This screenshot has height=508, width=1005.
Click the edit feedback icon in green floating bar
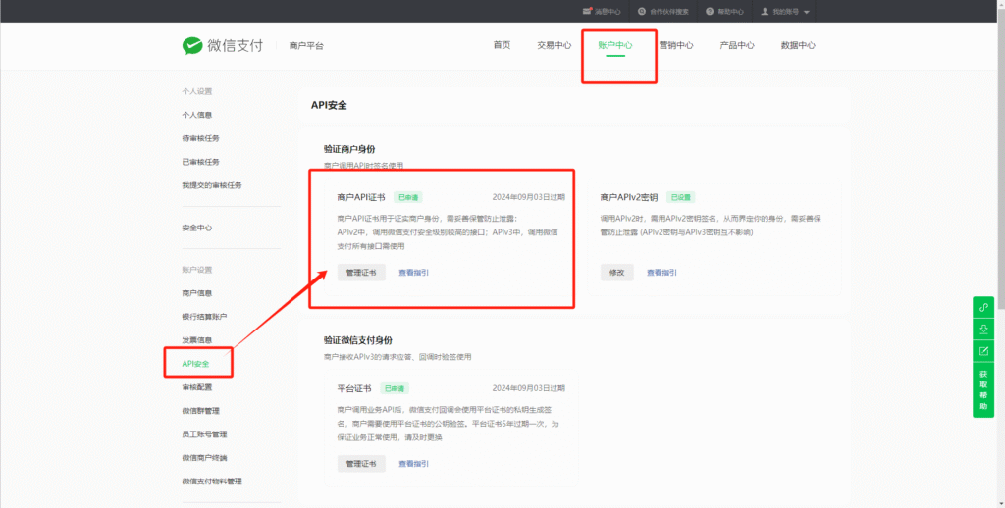coord(983,351)
